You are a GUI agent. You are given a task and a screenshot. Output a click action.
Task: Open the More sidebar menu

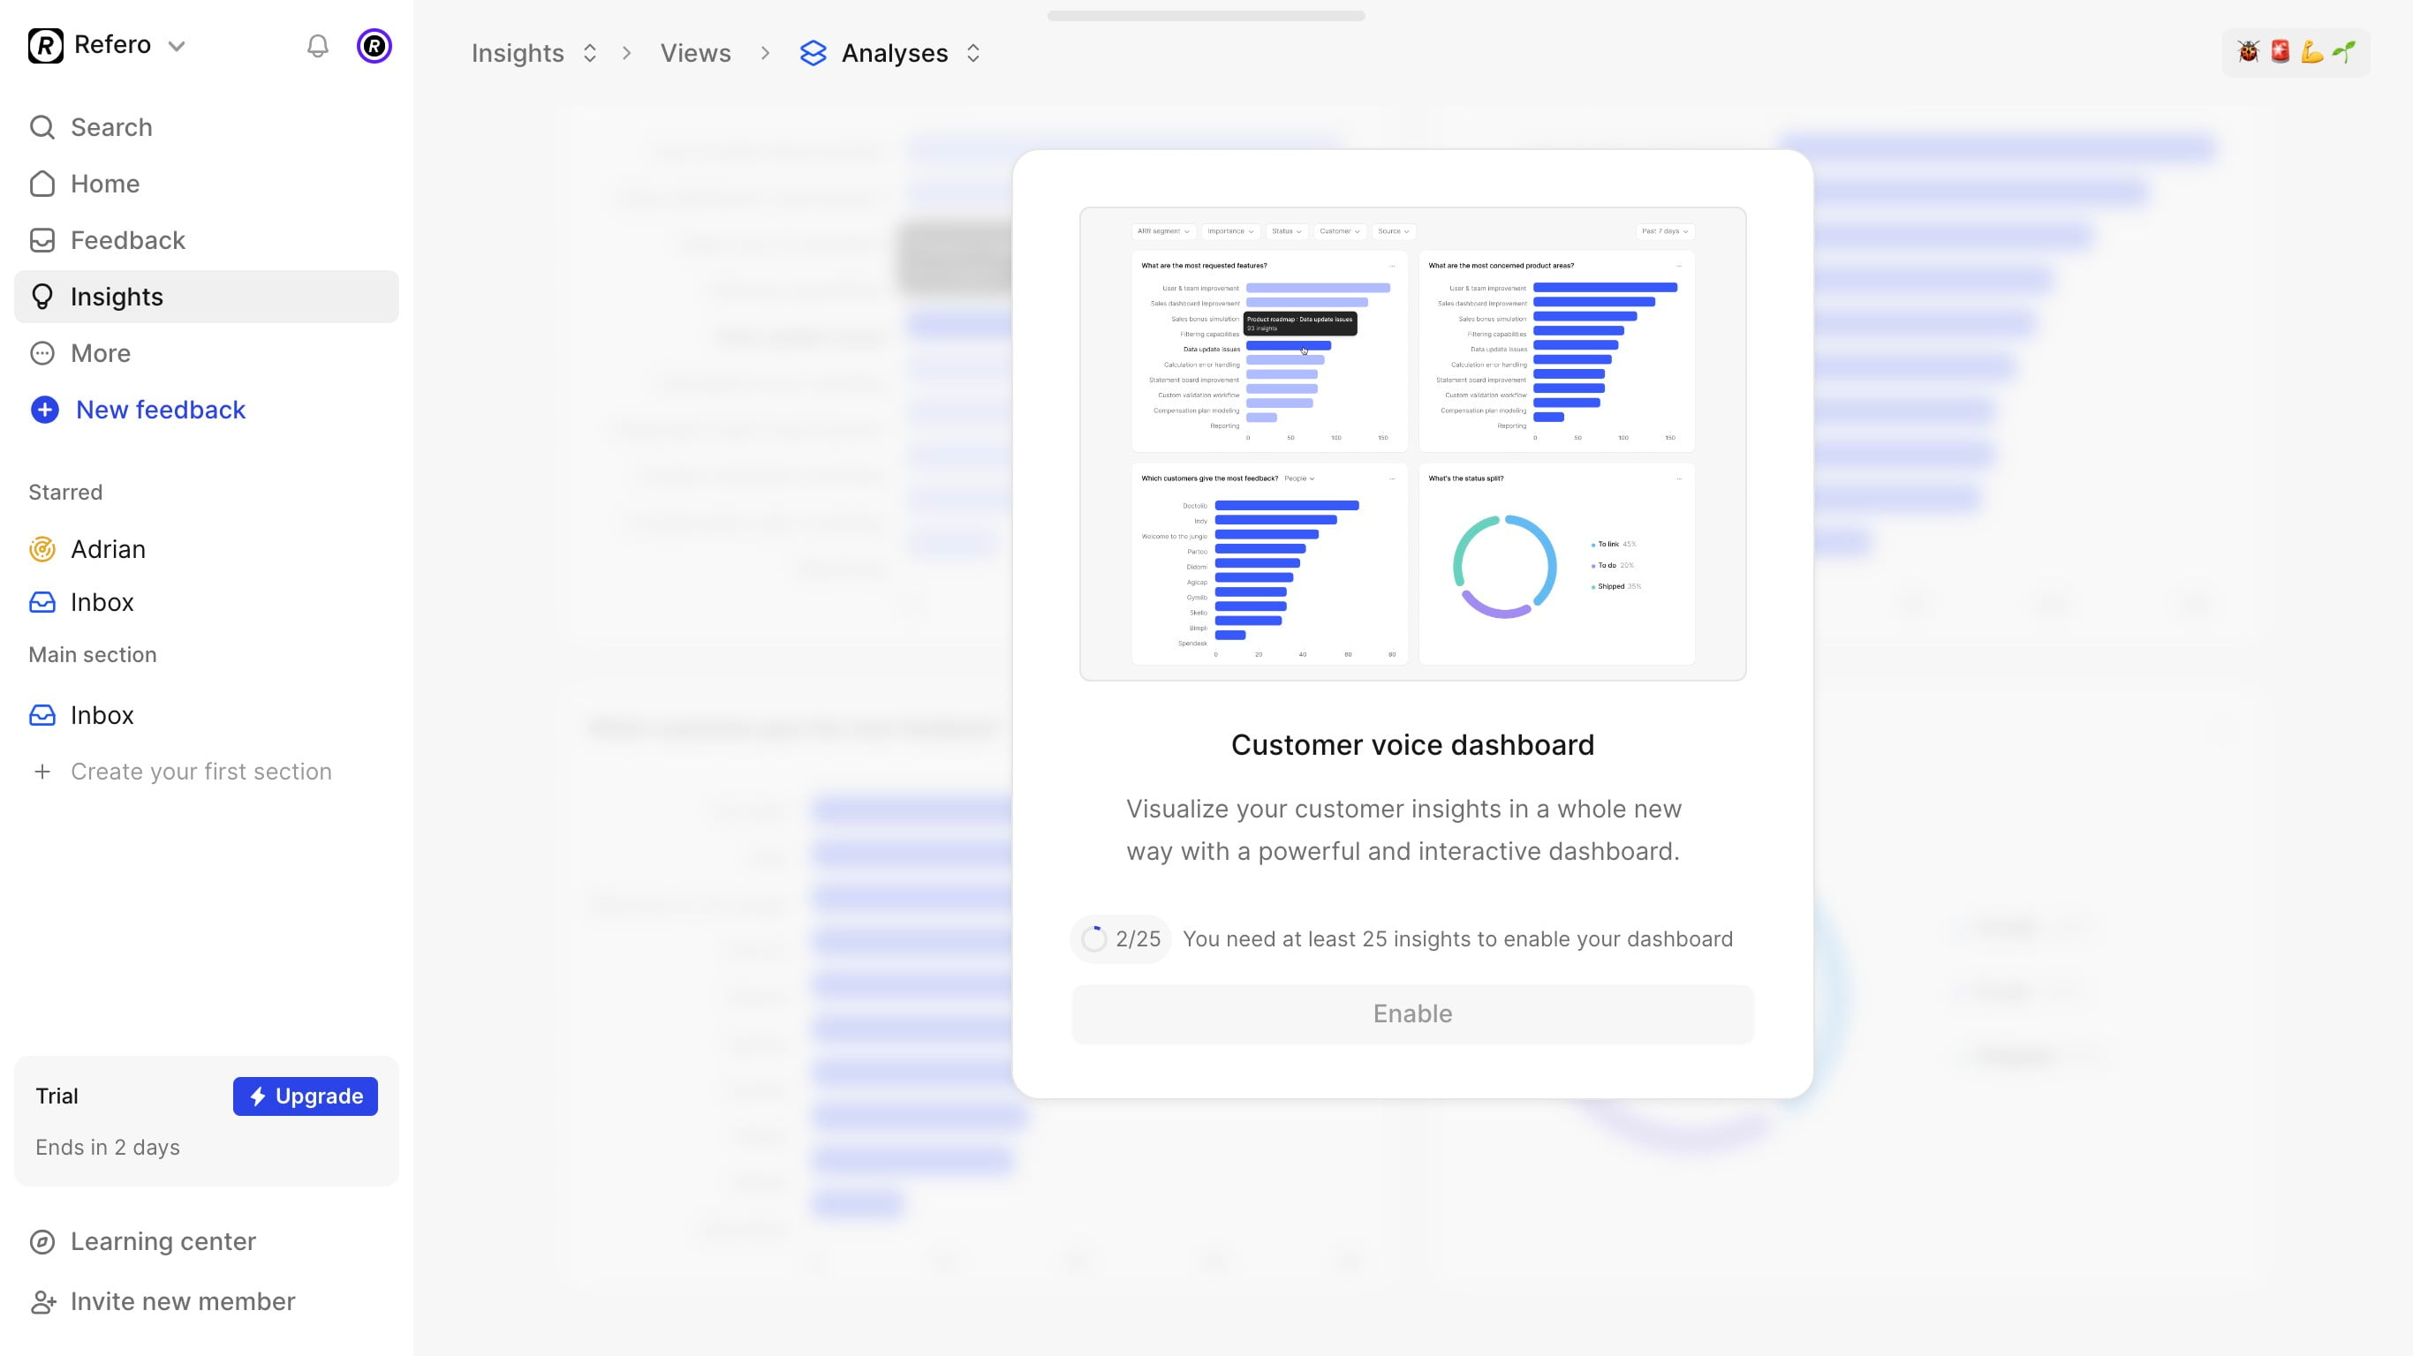[100, 353]
